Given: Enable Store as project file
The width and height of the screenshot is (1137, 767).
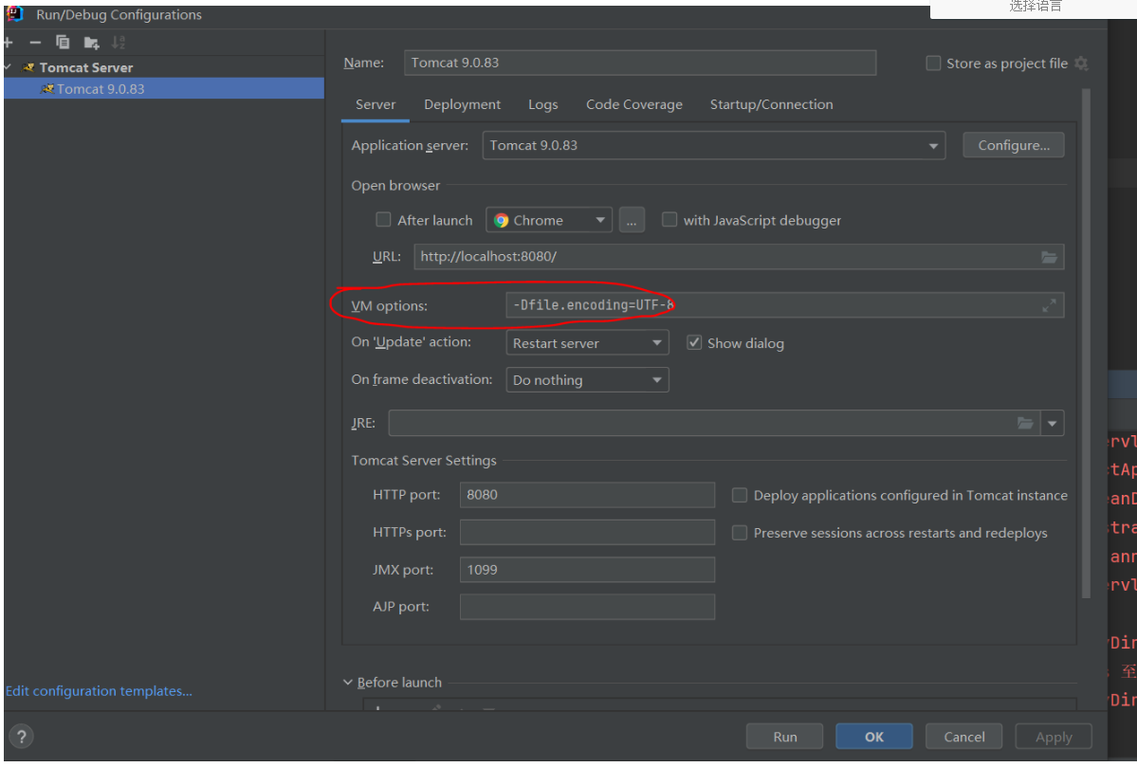Looking at the screenshot, I should (933, 64).
